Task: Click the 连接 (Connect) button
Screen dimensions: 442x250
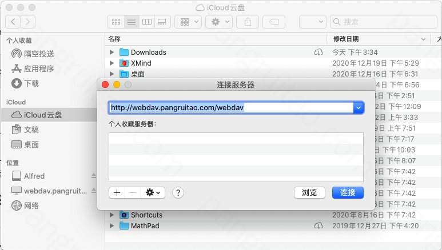Action: pos(348,192)
